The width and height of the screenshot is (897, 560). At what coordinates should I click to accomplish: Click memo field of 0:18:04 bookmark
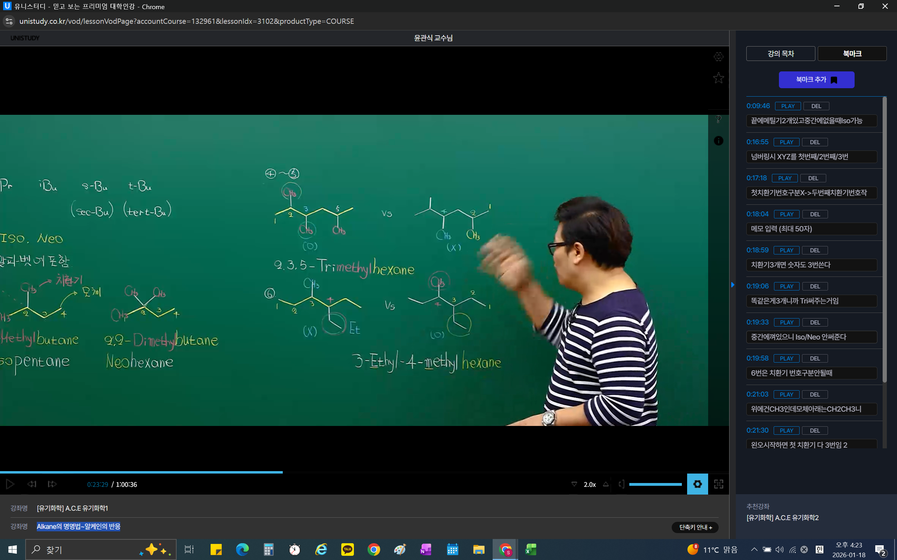812,229
